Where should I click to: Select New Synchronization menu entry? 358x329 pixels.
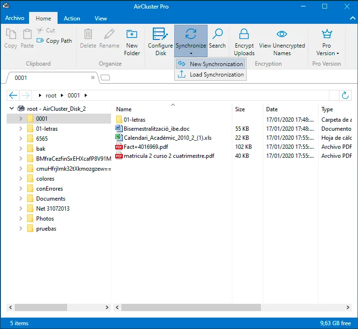210,64
